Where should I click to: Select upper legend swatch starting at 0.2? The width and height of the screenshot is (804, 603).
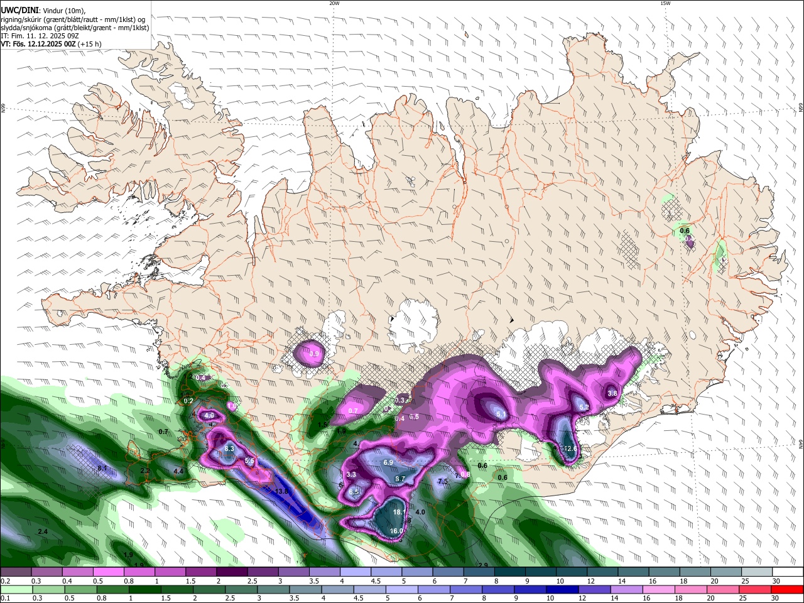[16, 572]
